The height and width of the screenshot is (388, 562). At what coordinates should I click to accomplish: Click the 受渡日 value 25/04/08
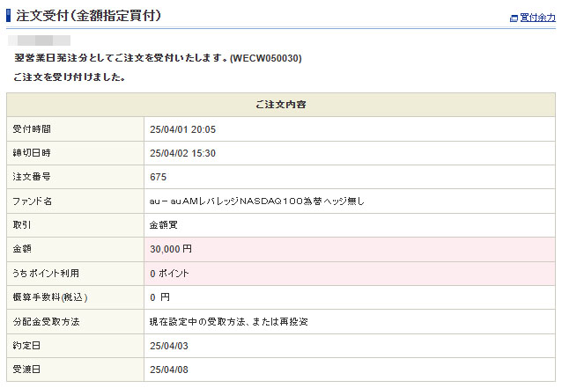click(169, 370)
